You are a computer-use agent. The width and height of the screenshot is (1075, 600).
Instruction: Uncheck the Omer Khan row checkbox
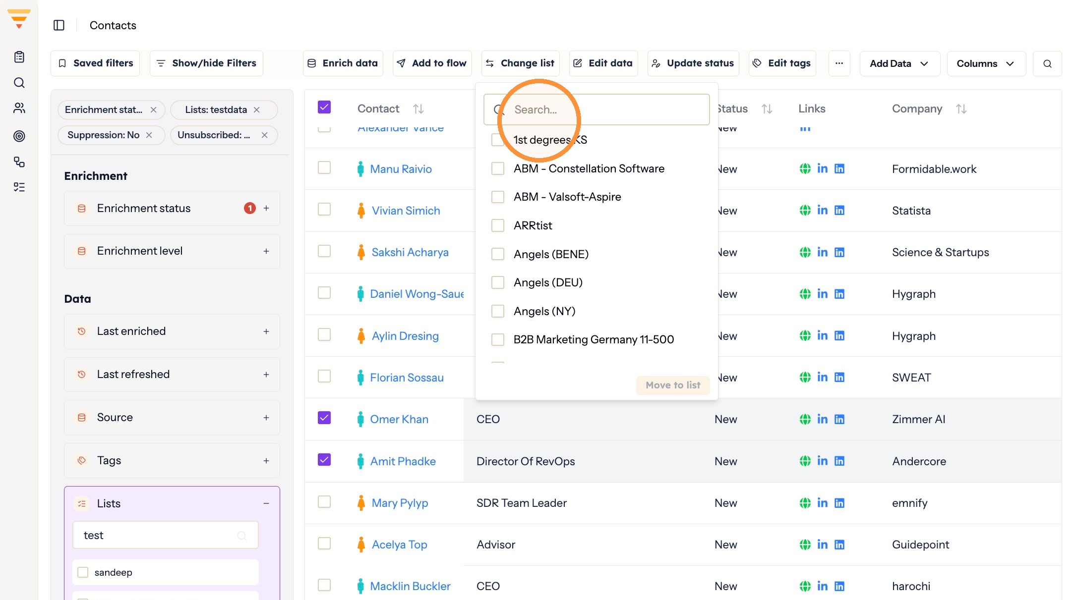point(324,418)
